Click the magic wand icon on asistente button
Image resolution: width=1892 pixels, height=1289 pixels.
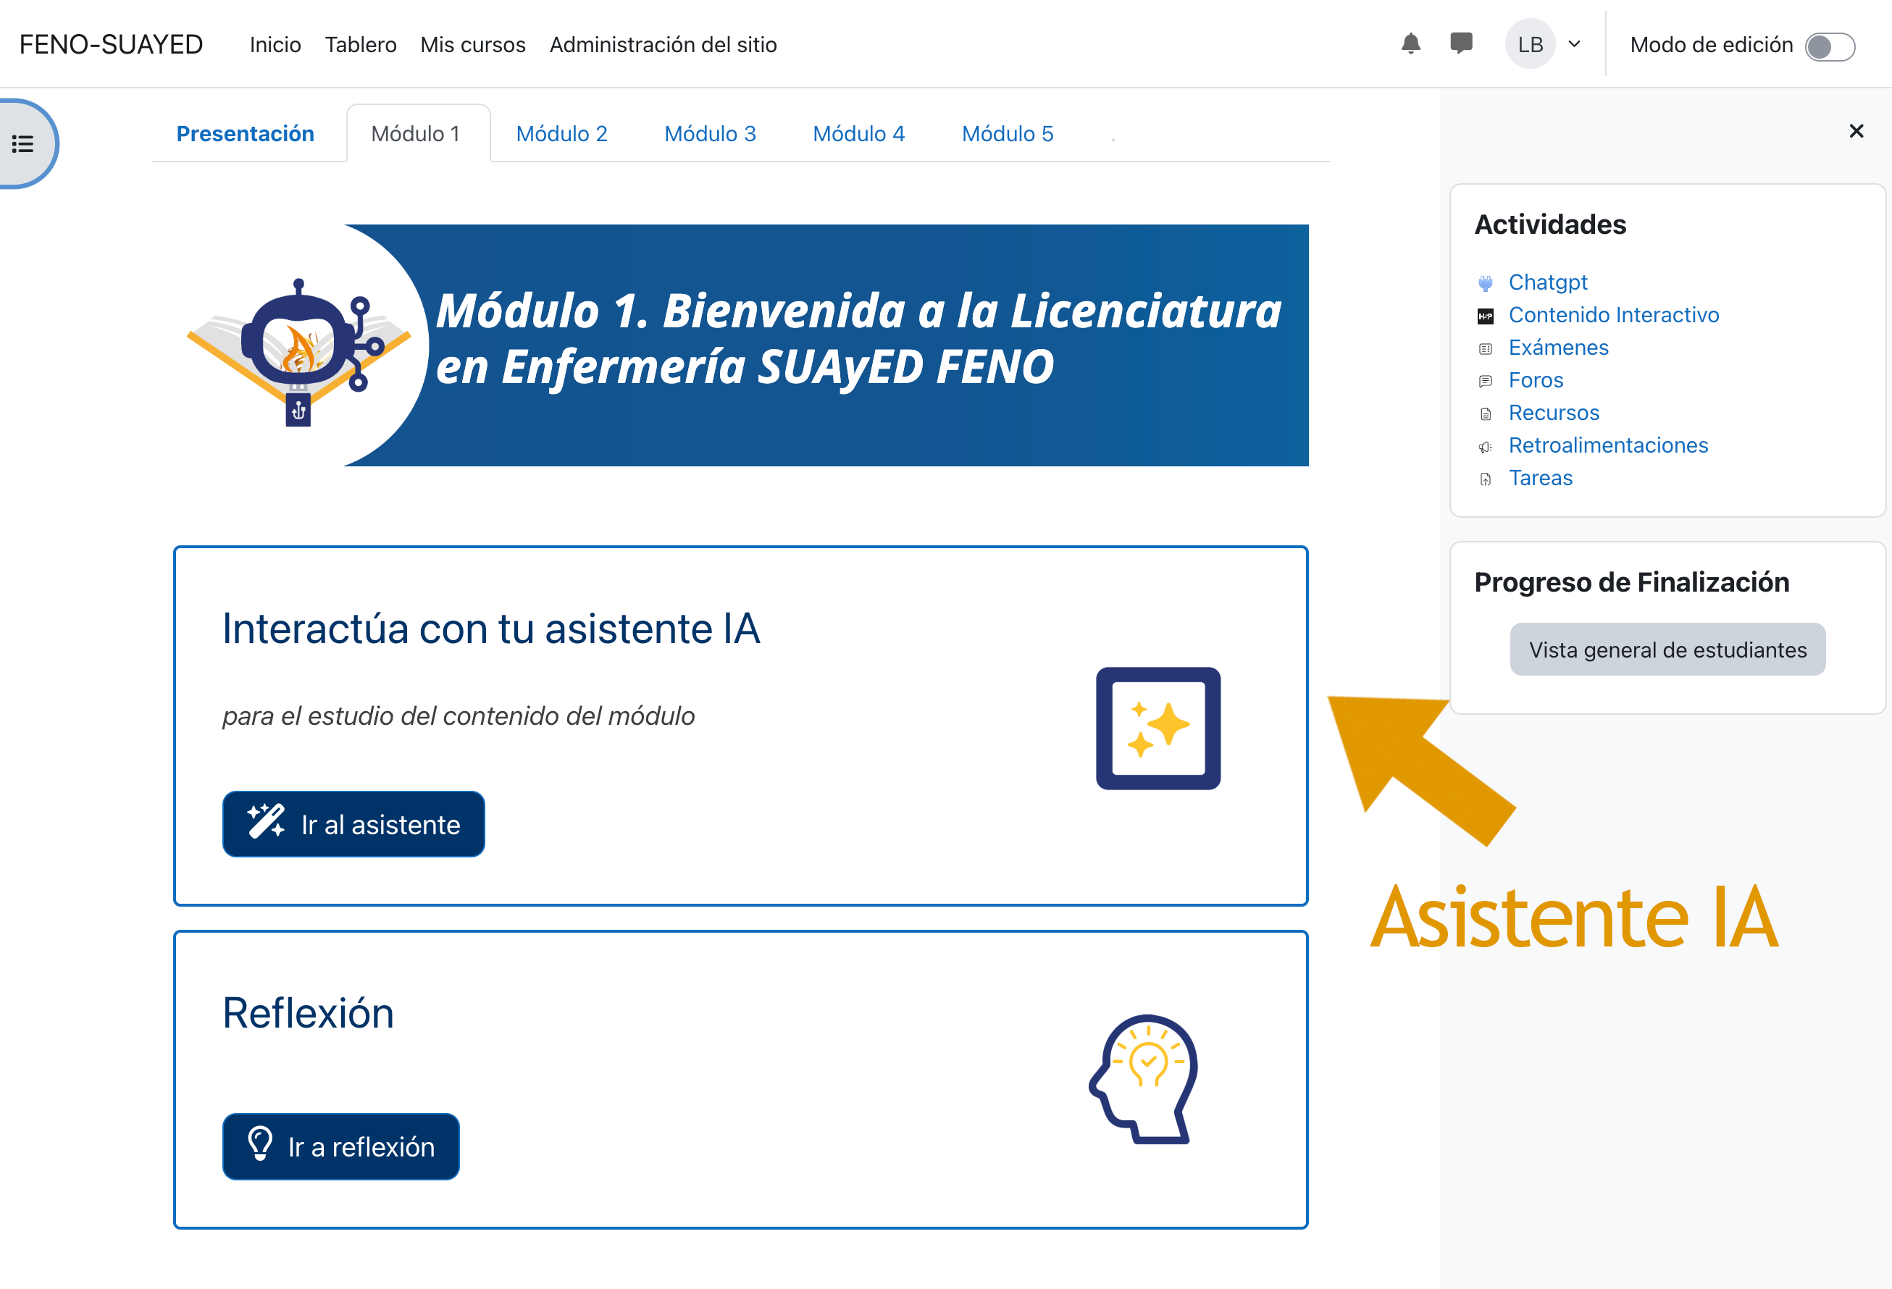click(x=265, y=820)
